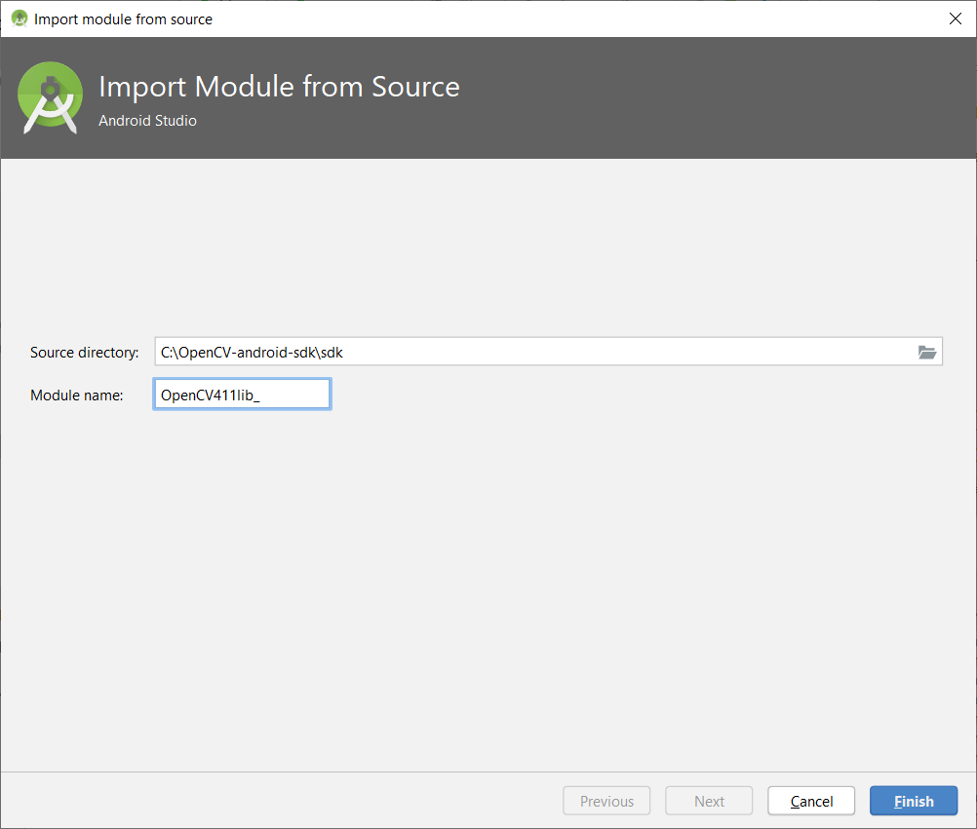The height and width of the screenshot is (829, 977).
Task: Click inside the Module name text field
Action: coord(242,395)
